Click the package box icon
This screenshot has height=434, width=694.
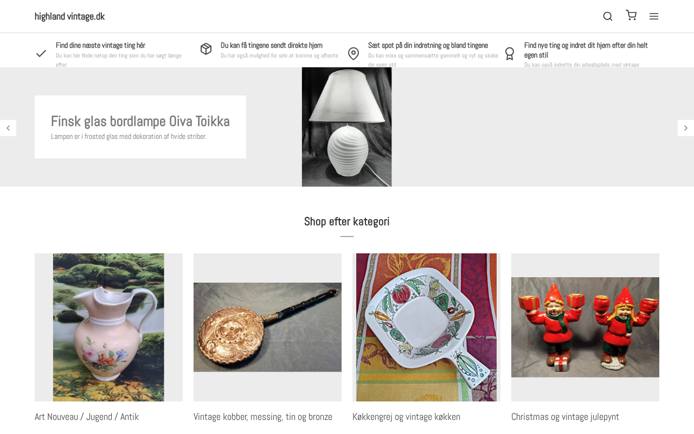click(x=206, y=49)
